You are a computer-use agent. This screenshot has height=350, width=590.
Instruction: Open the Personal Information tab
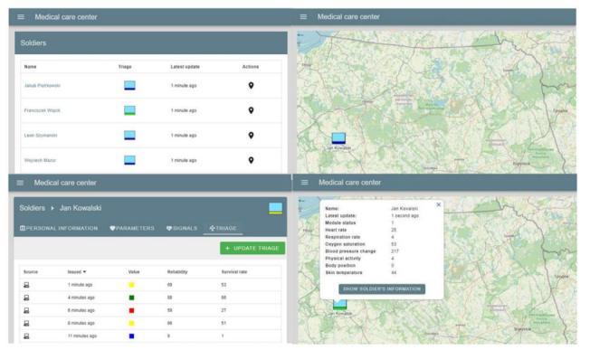coord(59,228)
